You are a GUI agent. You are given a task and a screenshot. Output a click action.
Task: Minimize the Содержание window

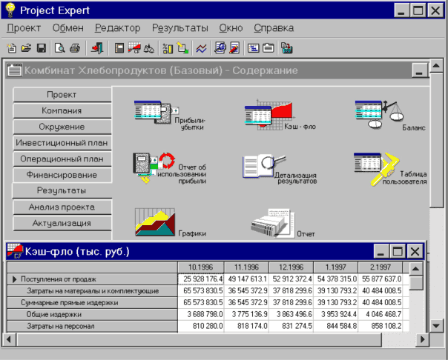419,70
